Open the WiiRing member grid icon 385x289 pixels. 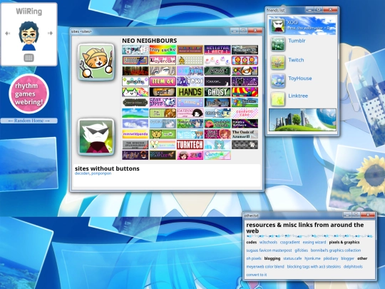click(x=29, y=58)
